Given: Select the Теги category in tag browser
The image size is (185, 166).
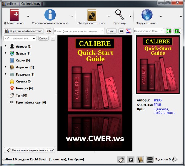Looking at the screenshot, I should point(21,95).
